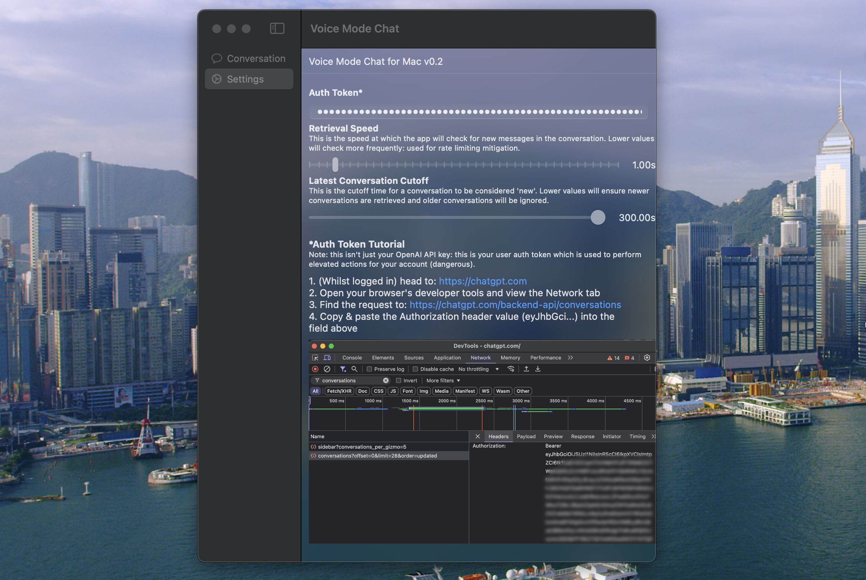Toggle the sidebar panel icon
This screenshot has width=866, height=580.
pos(277,28)
